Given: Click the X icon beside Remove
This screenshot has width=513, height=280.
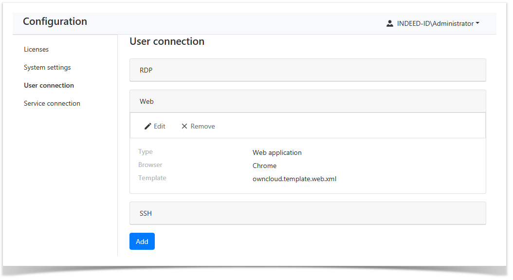Looking at the screenshot, I should [x=184, y=127].
